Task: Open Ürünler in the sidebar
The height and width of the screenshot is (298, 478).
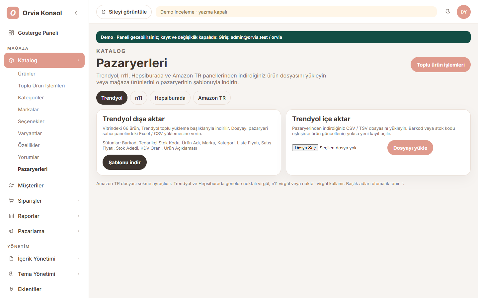Action: [27, 74]
